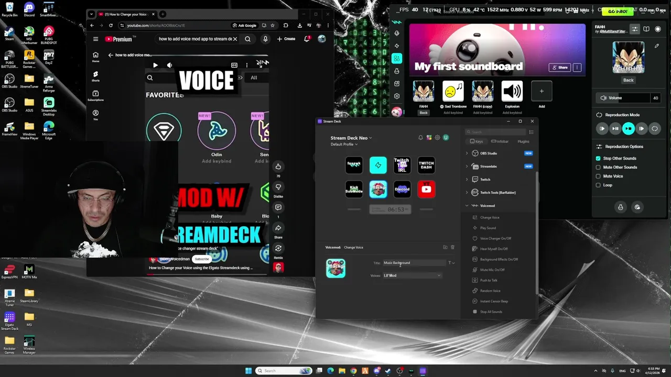This screenshot has height=377, width=671.
Task: Switch to the Plugins tab
Action: [523, 141]
